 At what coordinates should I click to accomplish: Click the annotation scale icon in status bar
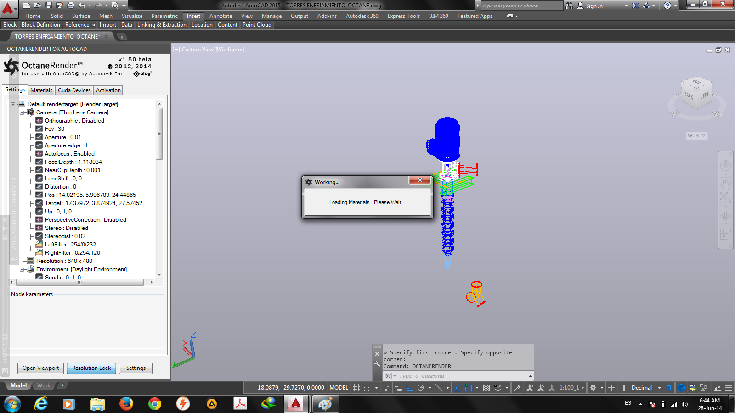[x=552, y=388]
